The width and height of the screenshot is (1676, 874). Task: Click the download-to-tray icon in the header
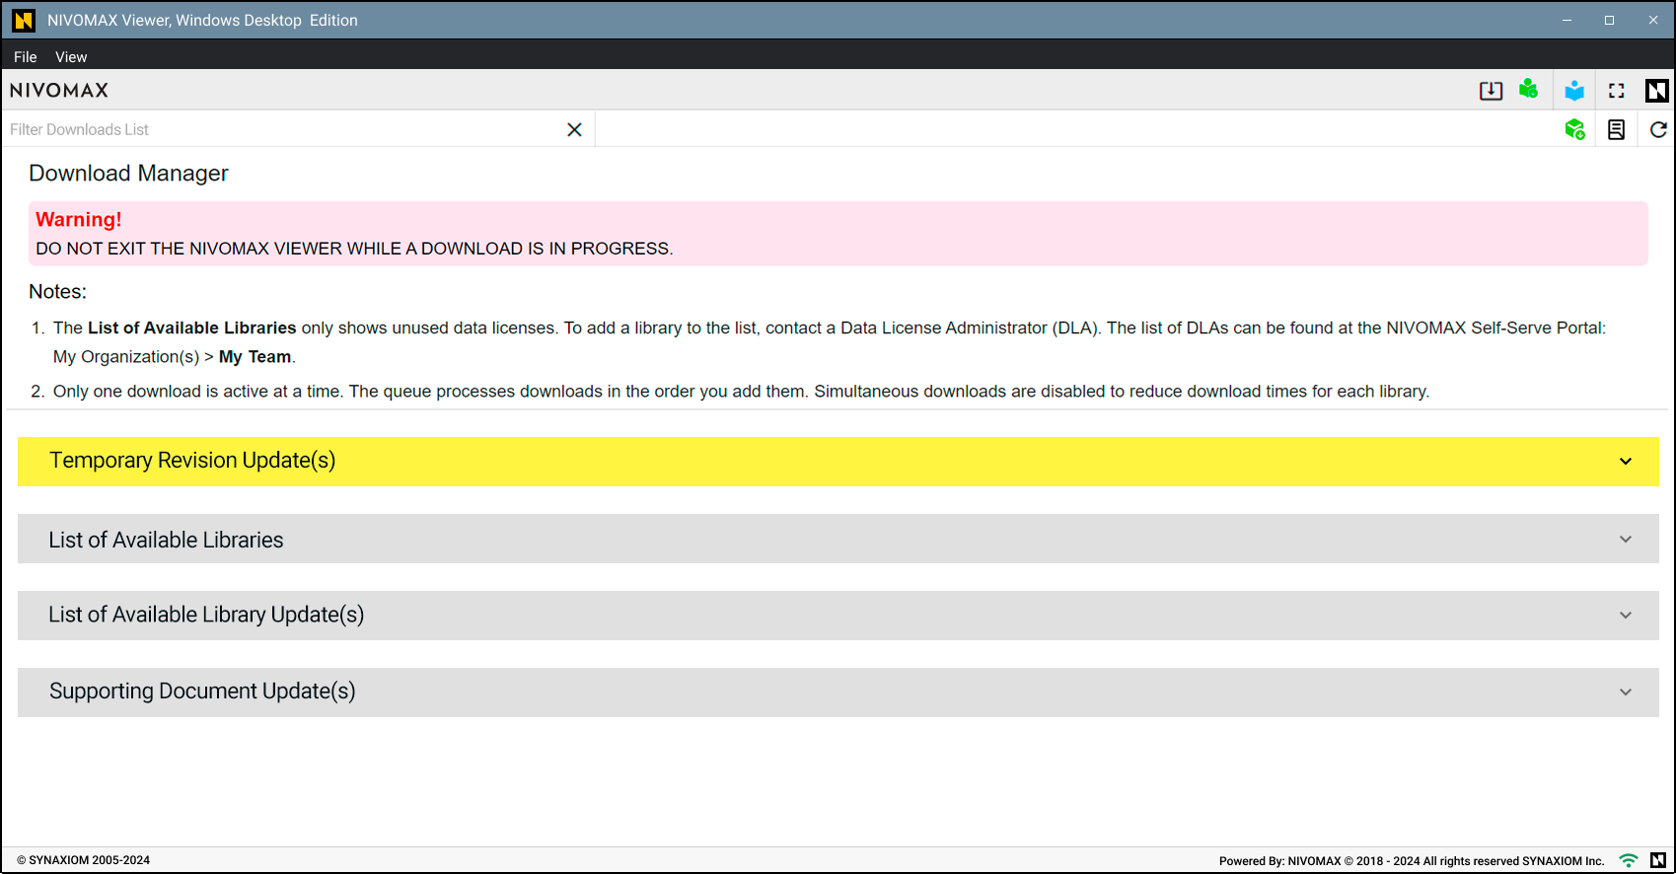[x=1491, y=91]
